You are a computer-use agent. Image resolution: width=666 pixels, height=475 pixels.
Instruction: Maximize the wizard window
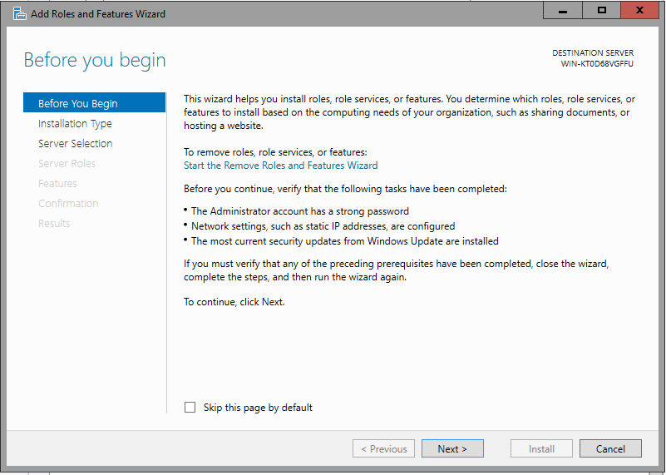[602, 11]
